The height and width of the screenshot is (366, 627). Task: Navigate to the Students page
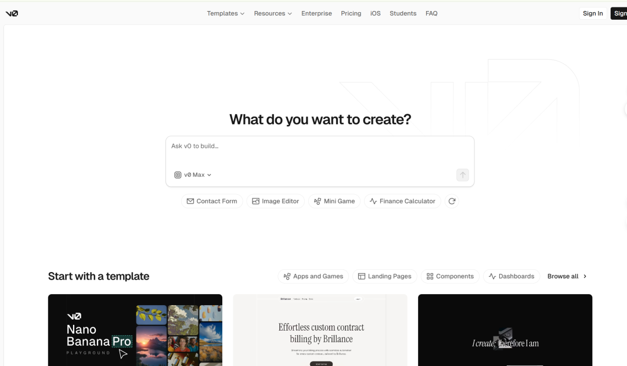[x=403, y=13]
